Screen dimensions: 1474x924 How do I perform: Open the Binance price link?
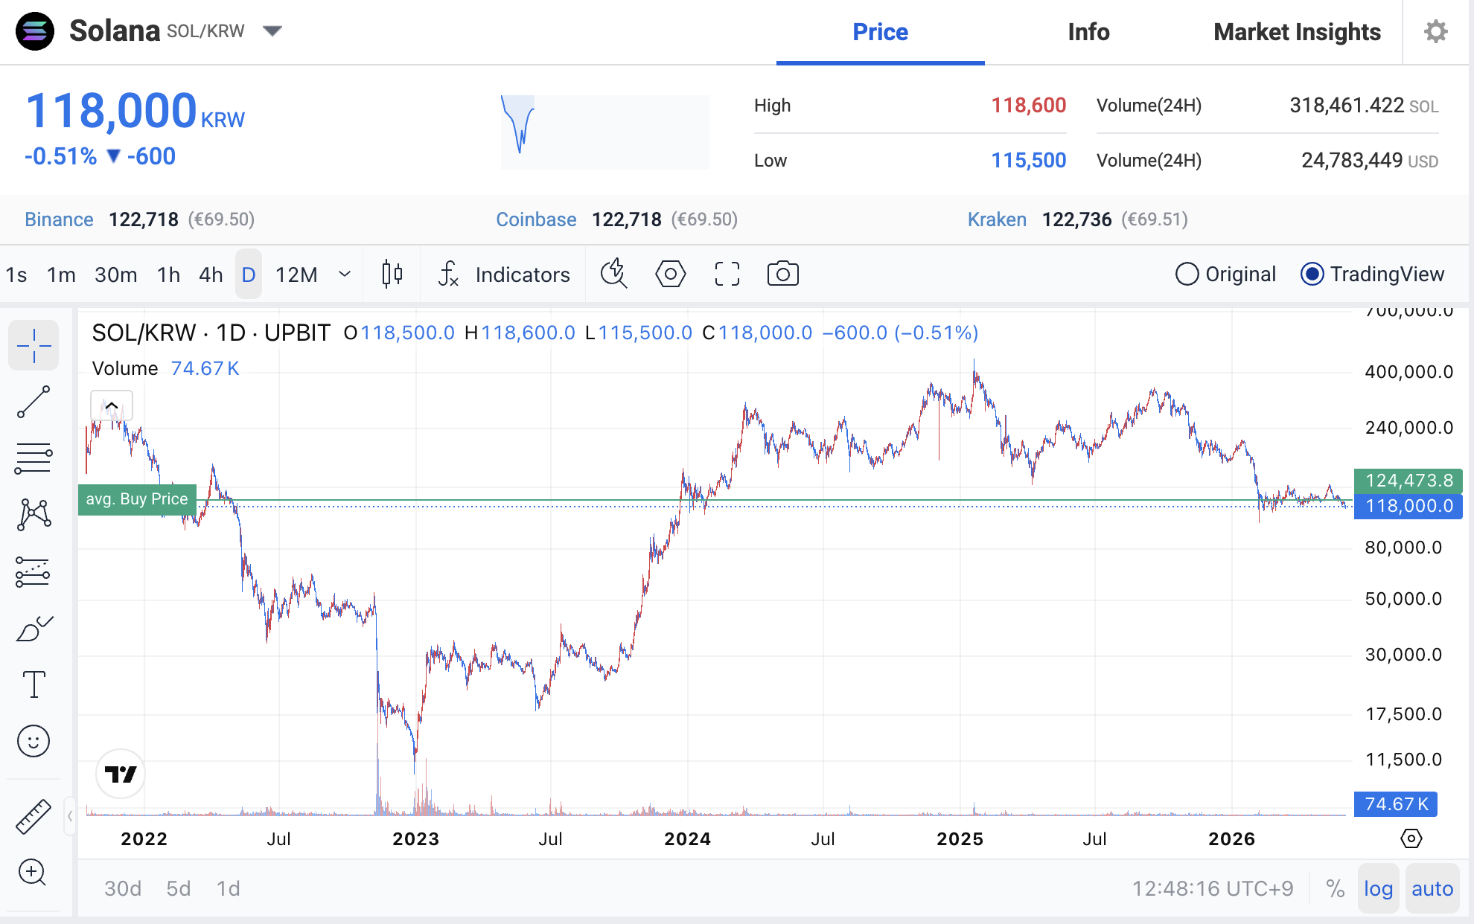[x=59, y=219]
